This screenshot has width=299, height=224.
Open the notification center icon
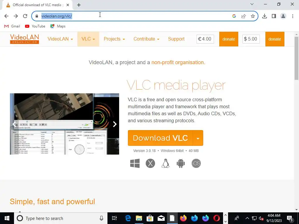(290, 218)
